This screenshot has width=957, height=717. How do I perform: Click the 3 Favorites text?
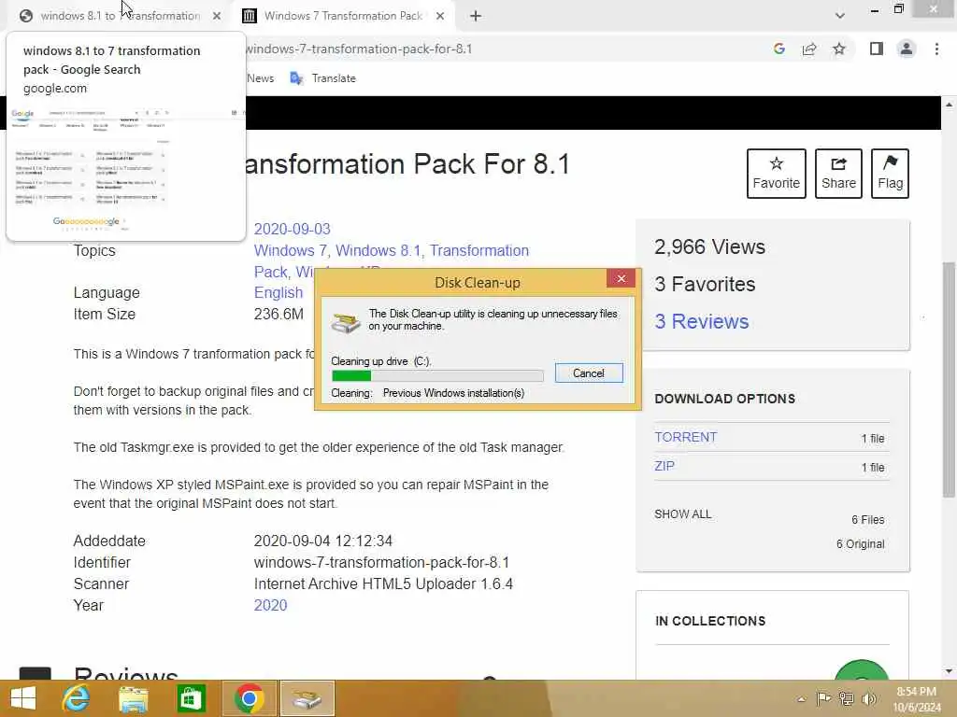click(x=705, y=284)
